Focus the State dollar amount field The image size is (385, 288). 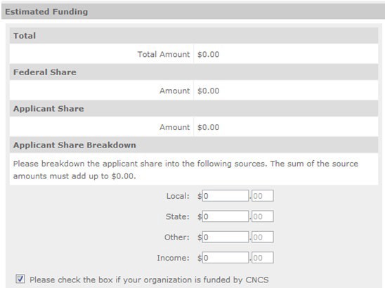[x=226, y=216]
